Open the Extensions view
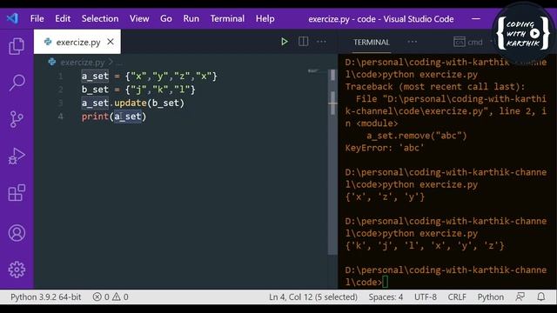557x313 pixels. point(17,193)
